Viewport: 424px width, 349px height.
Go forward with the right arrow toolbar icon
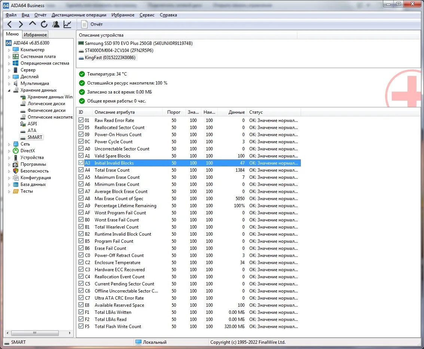click(x=21, y=24)
